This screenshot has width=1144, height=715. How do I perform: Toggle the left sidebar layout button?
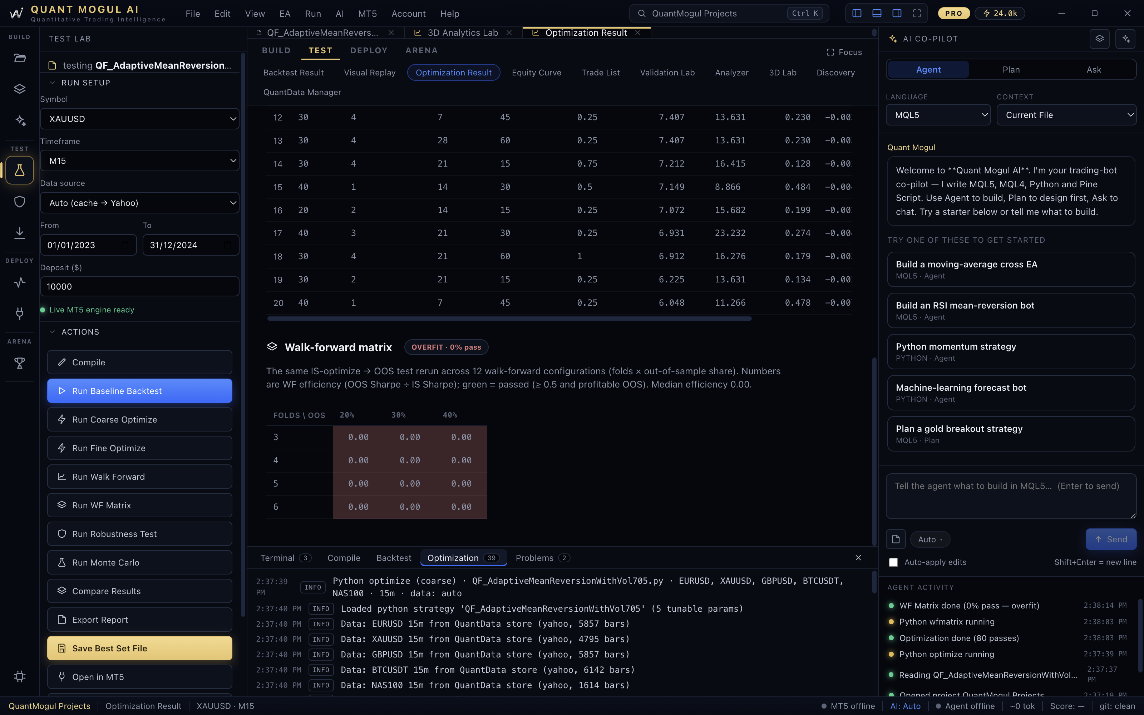(x=857, y=13)
